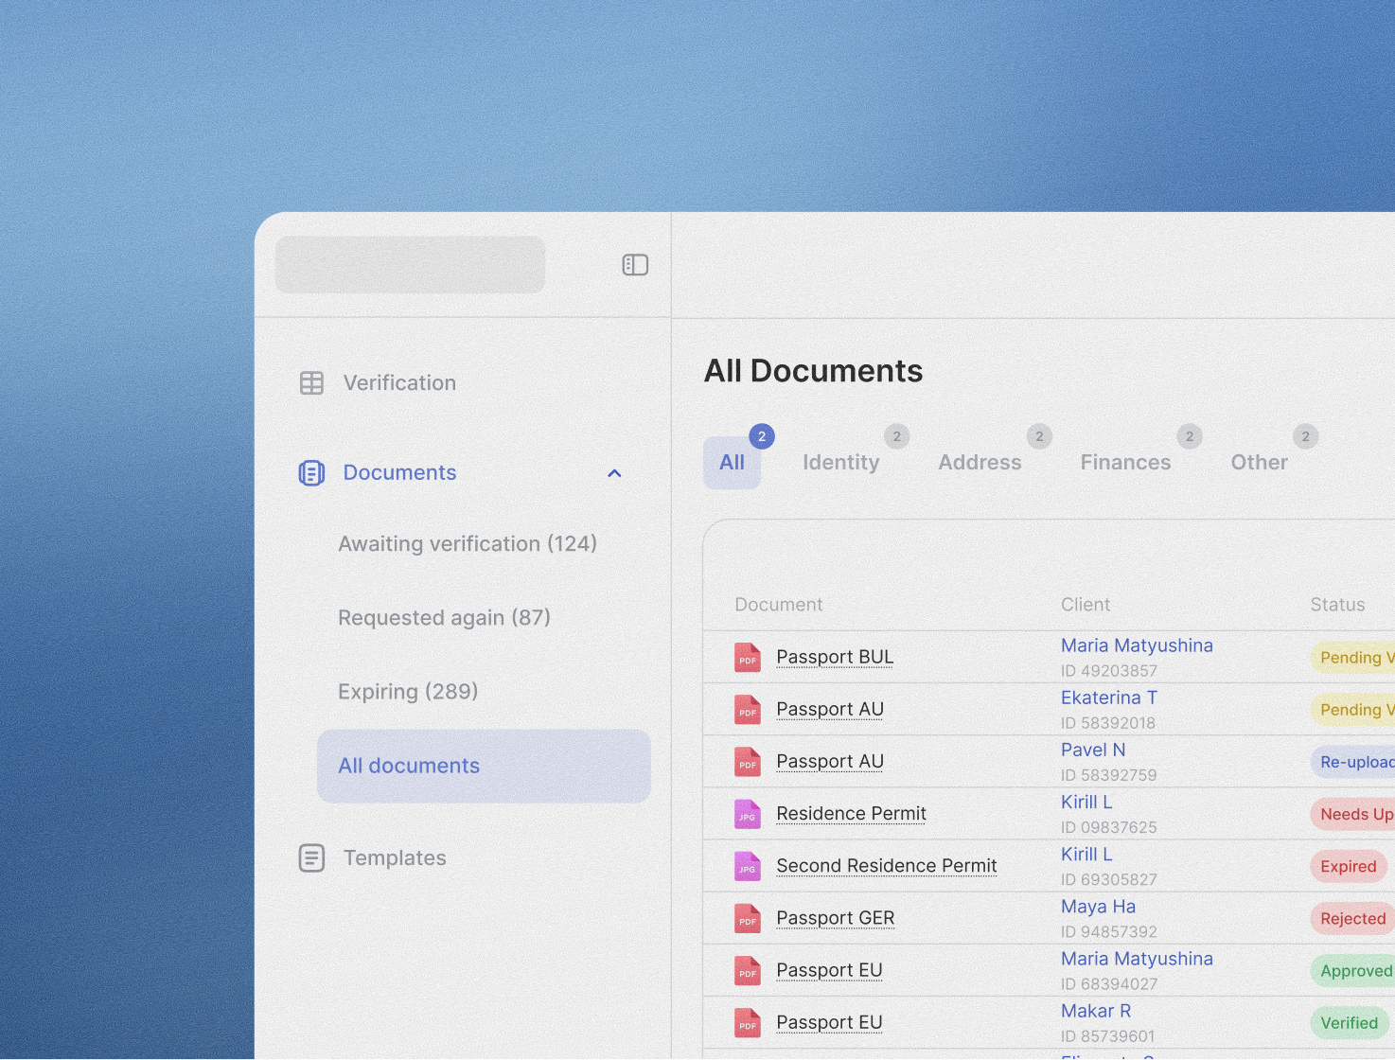Click the ID 85739601 text
The image size is (1395, 1060).
coord(1107,1036)
